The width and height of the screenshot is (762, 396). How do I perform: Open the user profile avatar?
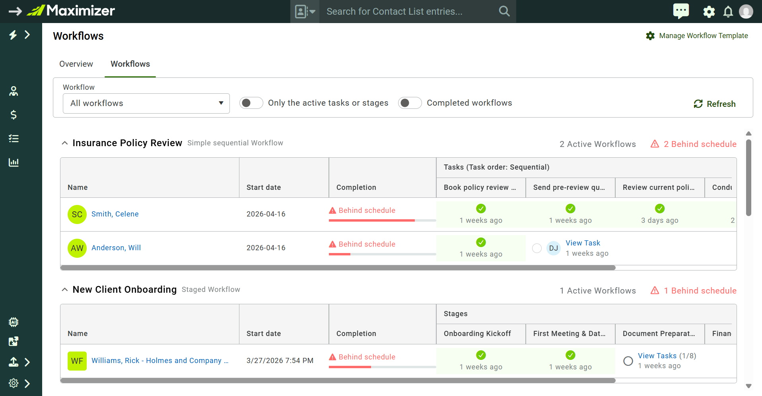[x=746, y=12]
